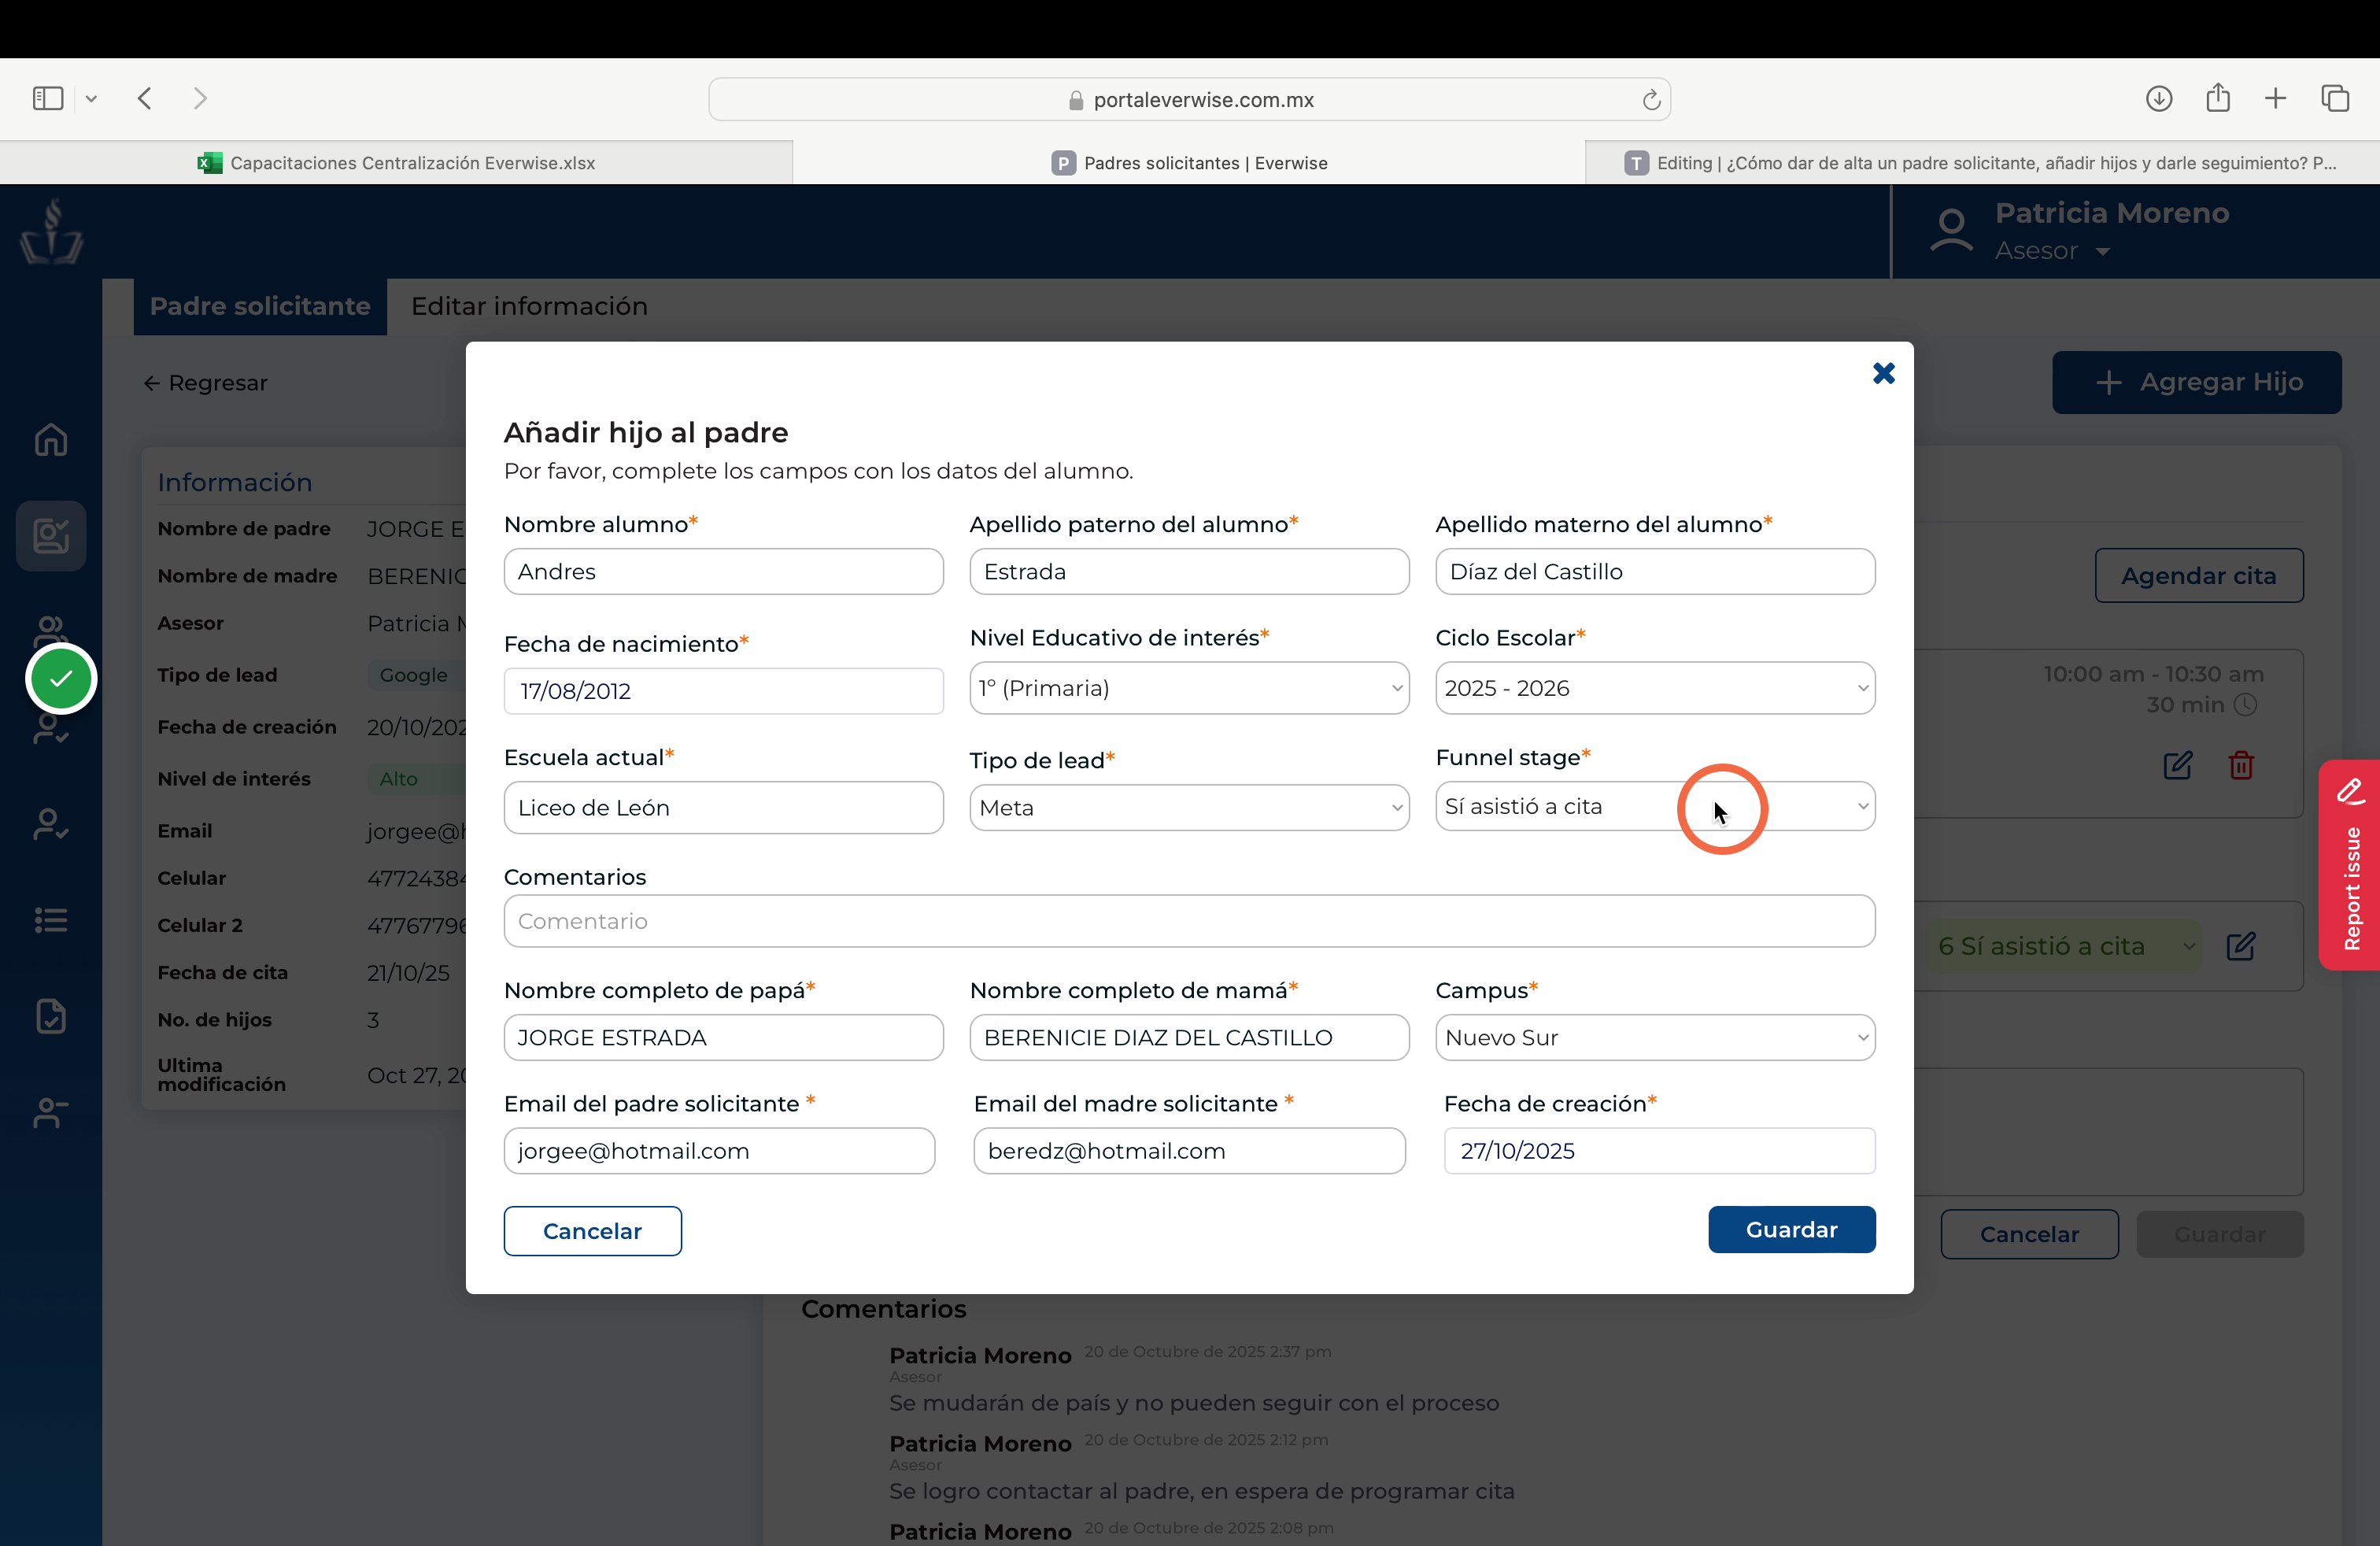The height and width of the screenshot is (1546, 2380).
Task: Select the Padres solicitantes | Everwise tab
Action: [1189, 163]
